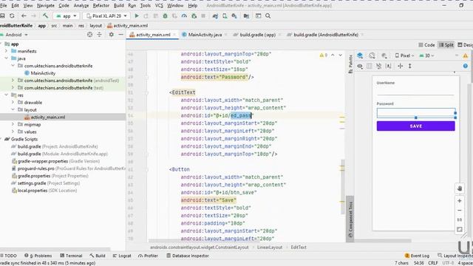Click the Make Project hammer icon
The image size is (473, 266).
point(45,16)
